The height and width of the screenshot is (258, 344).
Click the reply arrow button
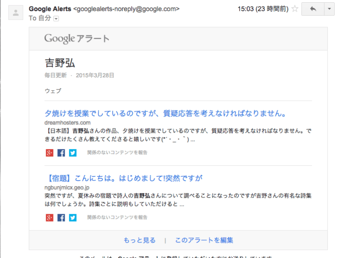(x=312, y=9)
